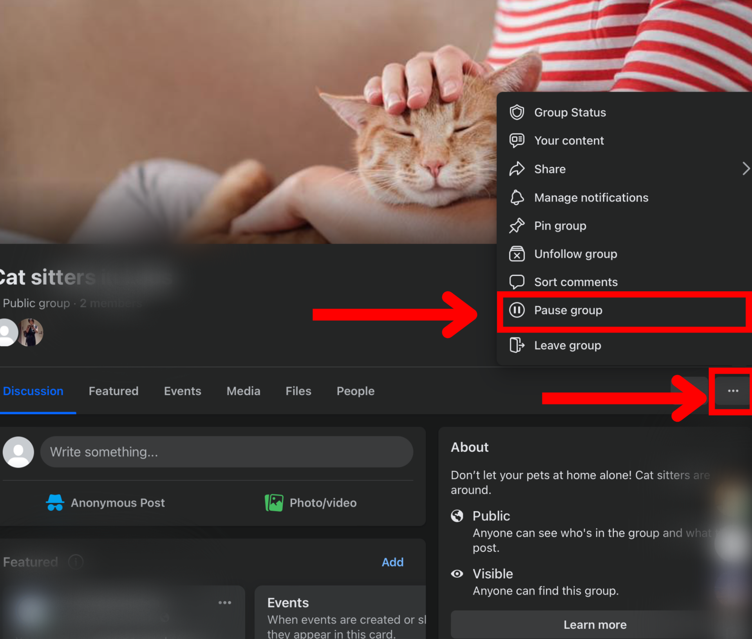Click the Group Status shield icon
The image size is (752, 639).
(x=517, y=112)
